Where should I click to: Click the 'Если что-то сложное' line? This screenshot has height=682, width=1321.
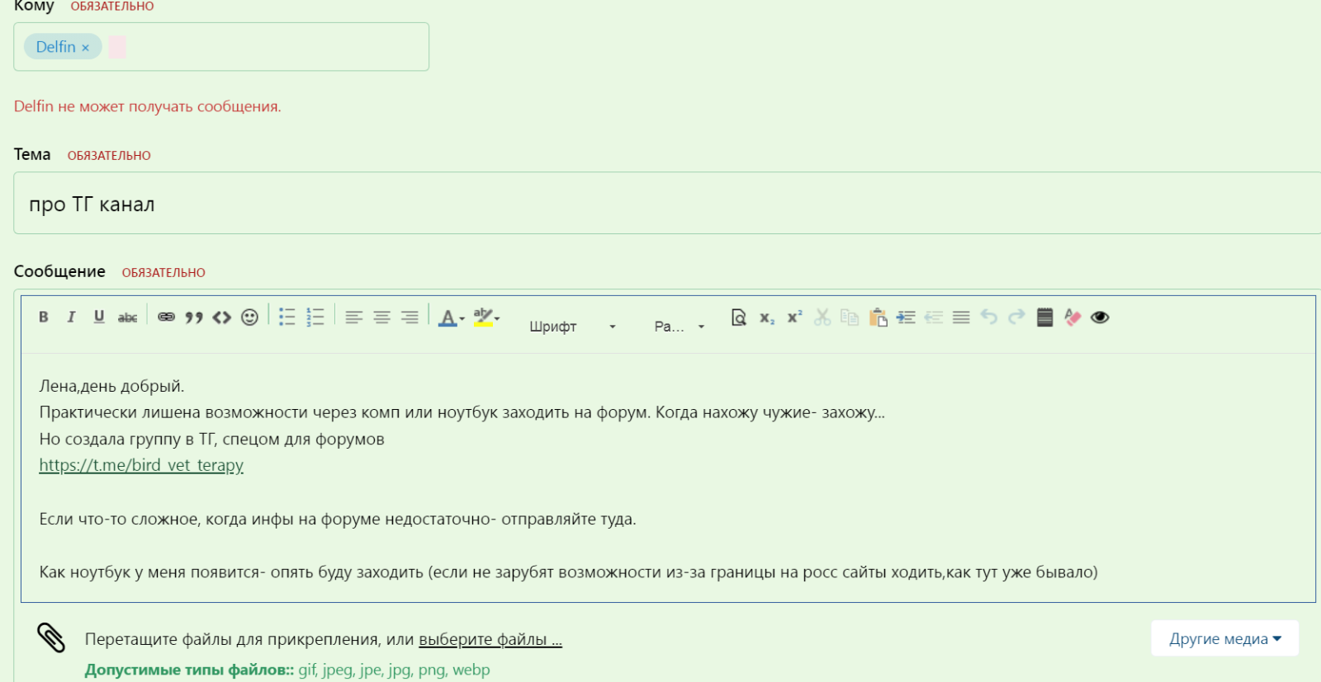click(x=338, y=519)
